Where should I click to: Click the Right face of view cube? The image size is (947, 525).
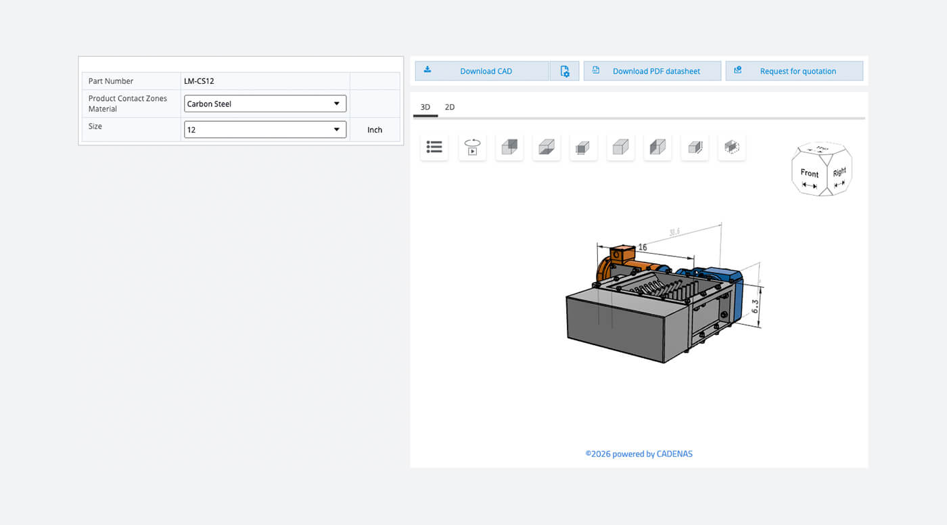tap(839, 177)
